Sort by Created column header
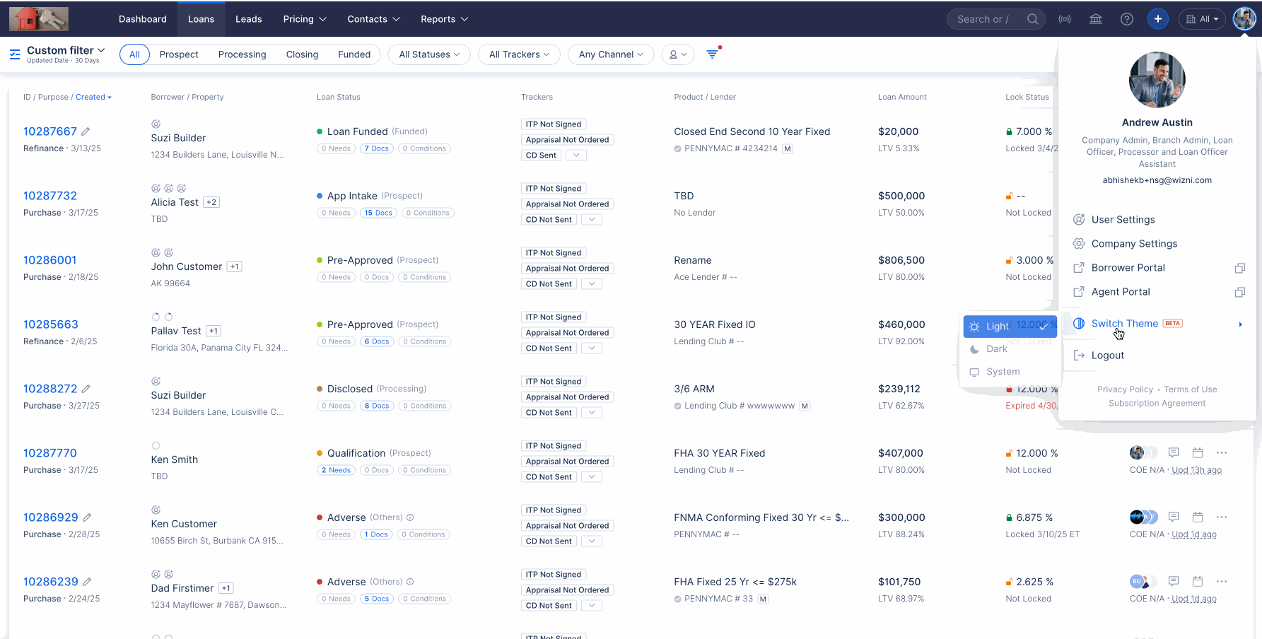Viewport: 1262px width, 639px height. tap(93, 97)
